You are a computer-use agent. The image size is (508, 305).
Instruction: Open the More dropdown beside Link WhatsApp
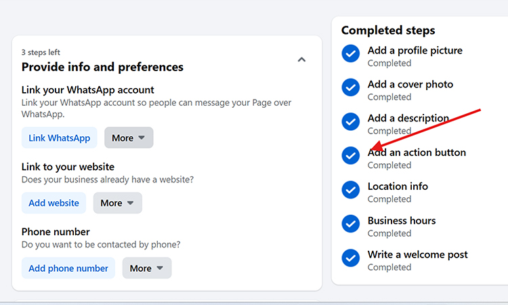pos(129,138)
